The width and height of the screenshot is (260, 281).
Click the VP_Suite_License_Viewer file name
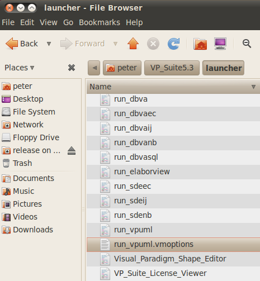160,274
